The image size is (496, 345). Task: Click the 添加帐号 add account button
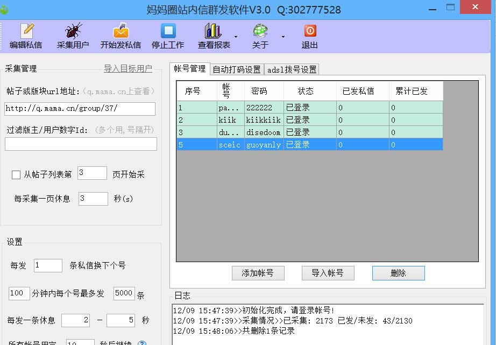pos(259,273)
